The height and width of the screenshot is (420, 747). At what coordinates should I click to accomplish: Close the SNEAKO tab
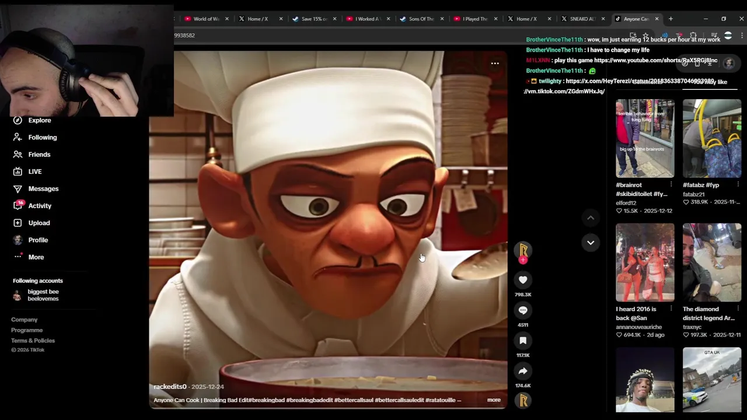(603, 19)
